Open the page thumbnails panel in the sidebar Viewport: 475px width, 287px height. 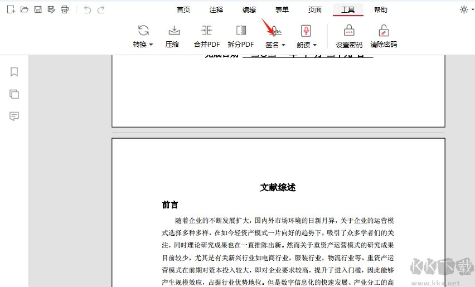tap(14, 94)
